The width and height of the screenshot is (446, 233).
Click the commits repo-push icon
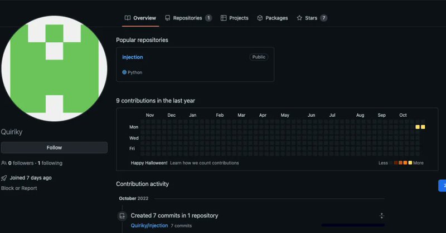[122, 216]
